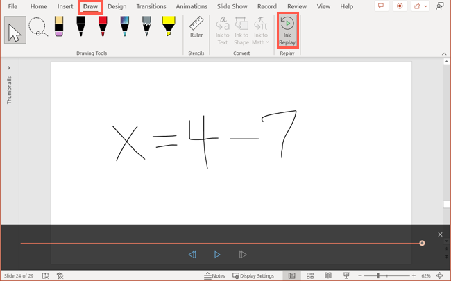Open the Help tab
The height and width of the screenshot is (281, 451).
click(x=347, y=6)
